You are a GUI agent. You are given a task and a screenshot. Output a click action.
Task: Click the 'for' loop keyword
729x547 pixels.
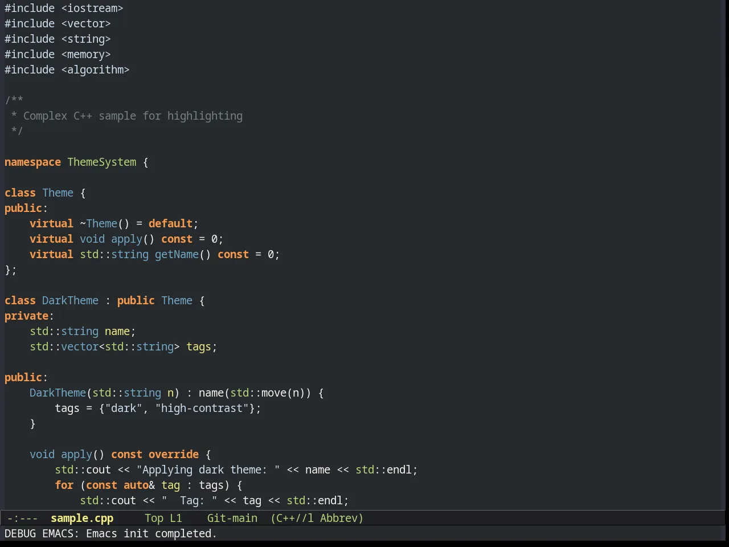[x=64, y=485]
